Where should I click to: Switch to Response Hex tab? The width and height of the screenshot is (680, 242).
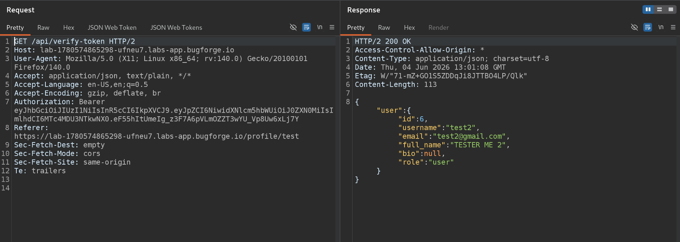(409, 28)
